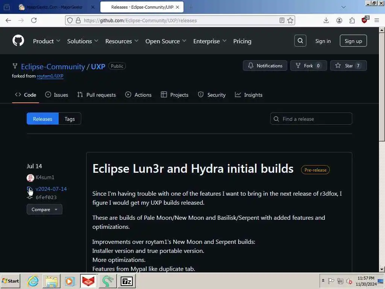Click the volume muted tray icon

349,281
